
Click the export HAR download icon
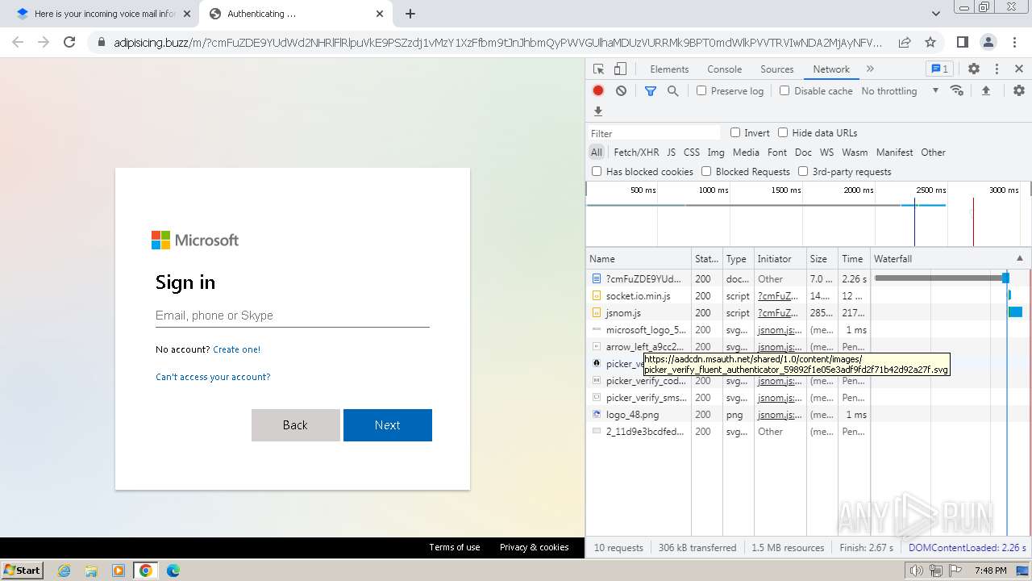598,111
